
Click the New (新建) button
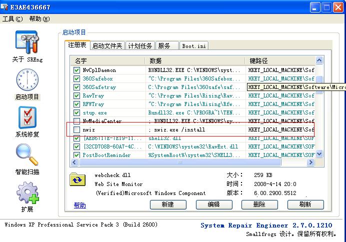(168, 204)
